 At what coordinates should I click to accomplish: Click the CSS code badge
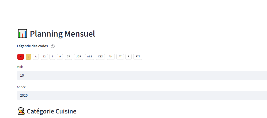coord(100,57)
